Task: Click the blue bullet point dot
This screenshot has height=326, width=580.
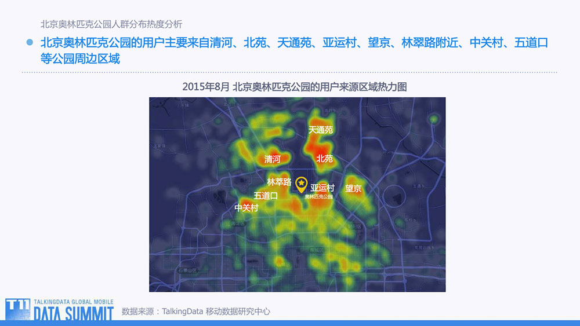Action: tap(30, 42)
